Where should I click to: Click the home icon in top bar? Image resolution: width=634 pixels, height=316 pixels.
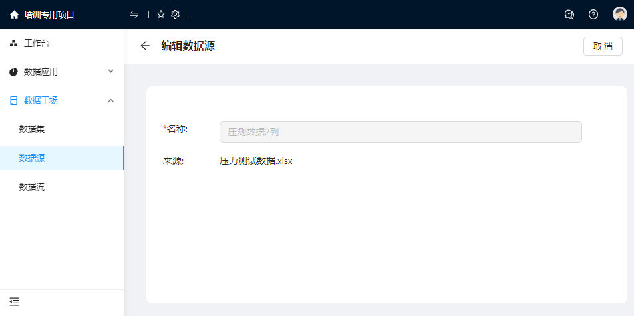pyautogui.click(x=14, y=14)
